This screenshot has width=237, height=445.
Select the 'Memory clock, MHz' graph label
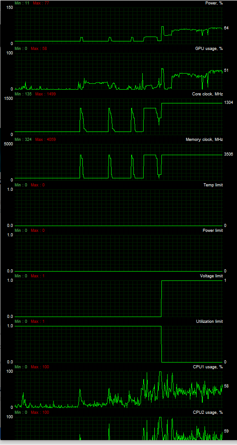coord(204,140)
